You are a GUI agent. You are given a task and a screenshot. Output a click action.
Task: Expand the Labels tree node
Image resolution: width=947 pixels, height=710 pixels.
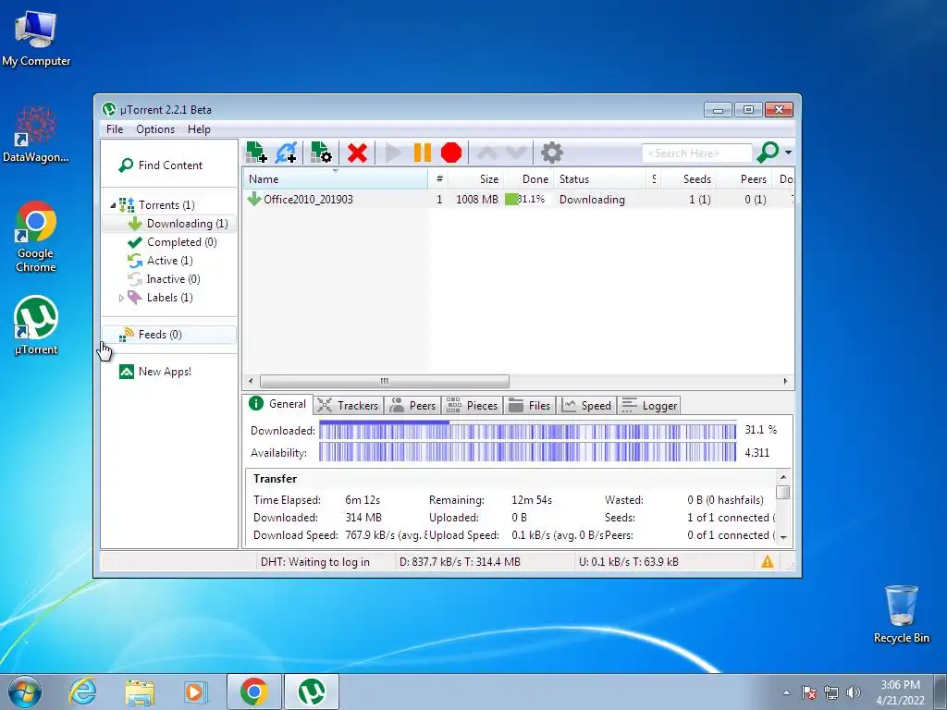pos(121,298)
